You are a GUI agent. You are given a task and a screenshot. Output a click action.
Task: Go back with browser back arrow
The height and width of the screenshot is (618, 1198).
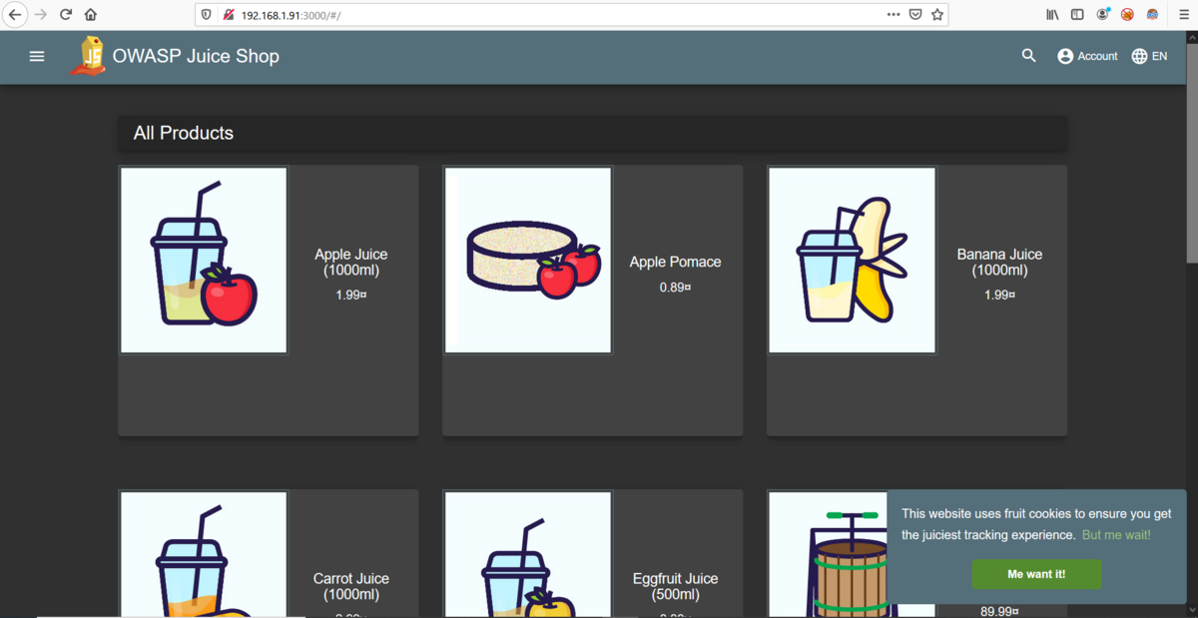click(x=15, y=15)
